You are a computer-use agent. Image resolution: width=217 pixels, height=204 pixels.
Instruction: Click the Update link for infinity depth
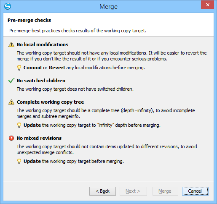tap(32, 125)
